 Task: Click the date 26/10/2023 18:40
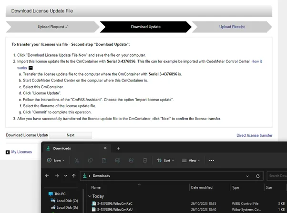coord(204,210)
